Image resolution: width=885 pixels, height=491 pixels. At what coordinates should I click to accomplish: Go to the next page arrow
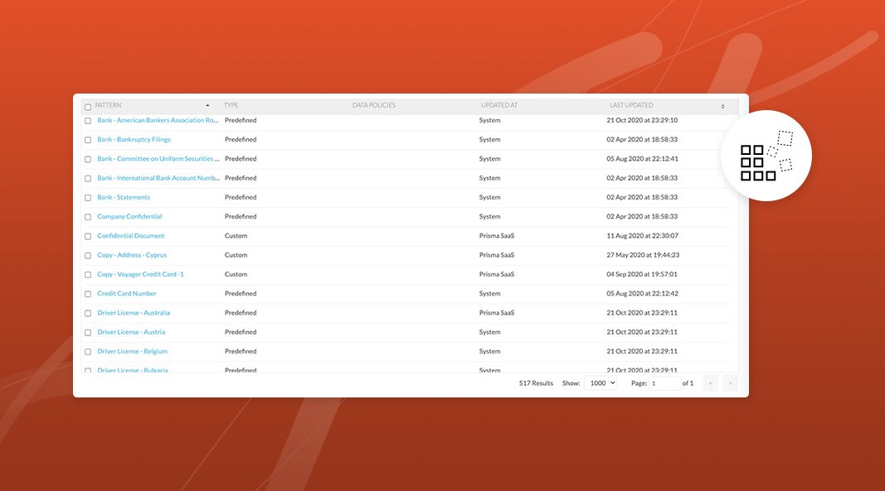730,383
